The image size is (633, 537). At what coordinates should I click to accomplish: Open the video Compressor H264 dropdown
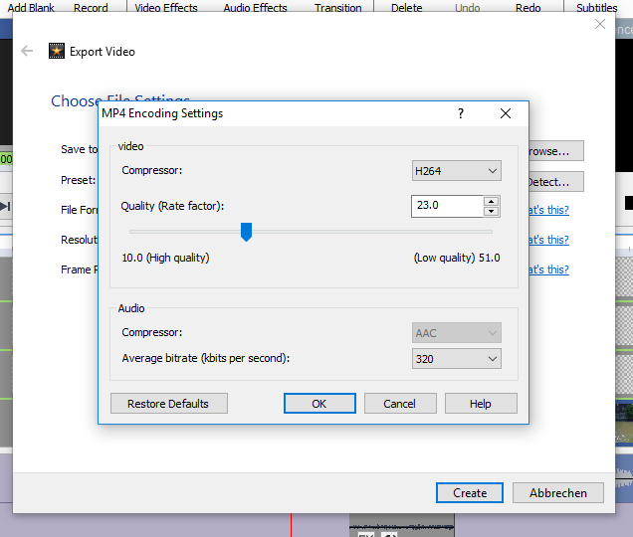[457, 171]
